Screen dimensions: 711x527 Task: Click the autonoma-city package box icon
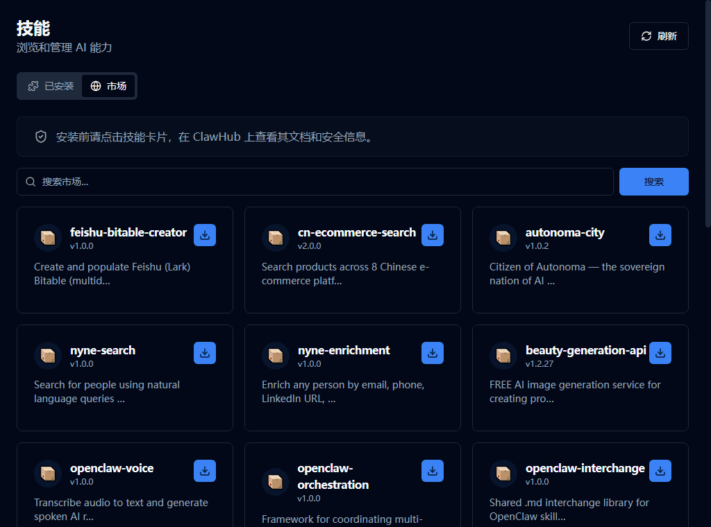pyautogui.click(x=503, y=238)
